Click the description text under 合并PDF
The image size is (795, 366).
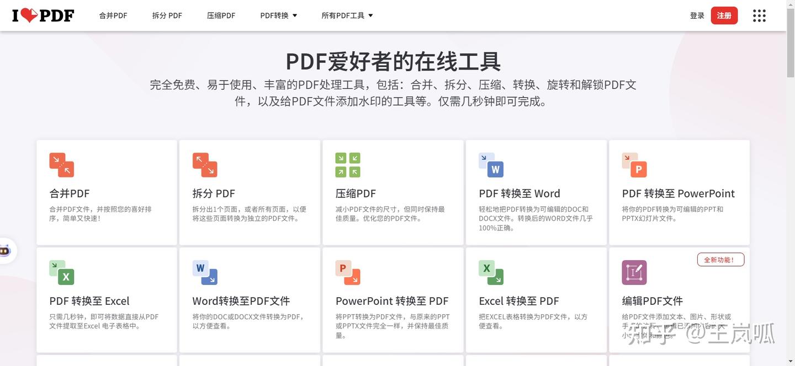coord(100,214)
